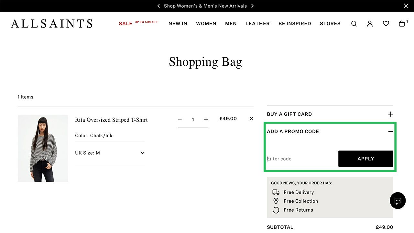Open the wishlist heart icon
Viewport: 414px width, 233px height.
(x=386, y=24)
